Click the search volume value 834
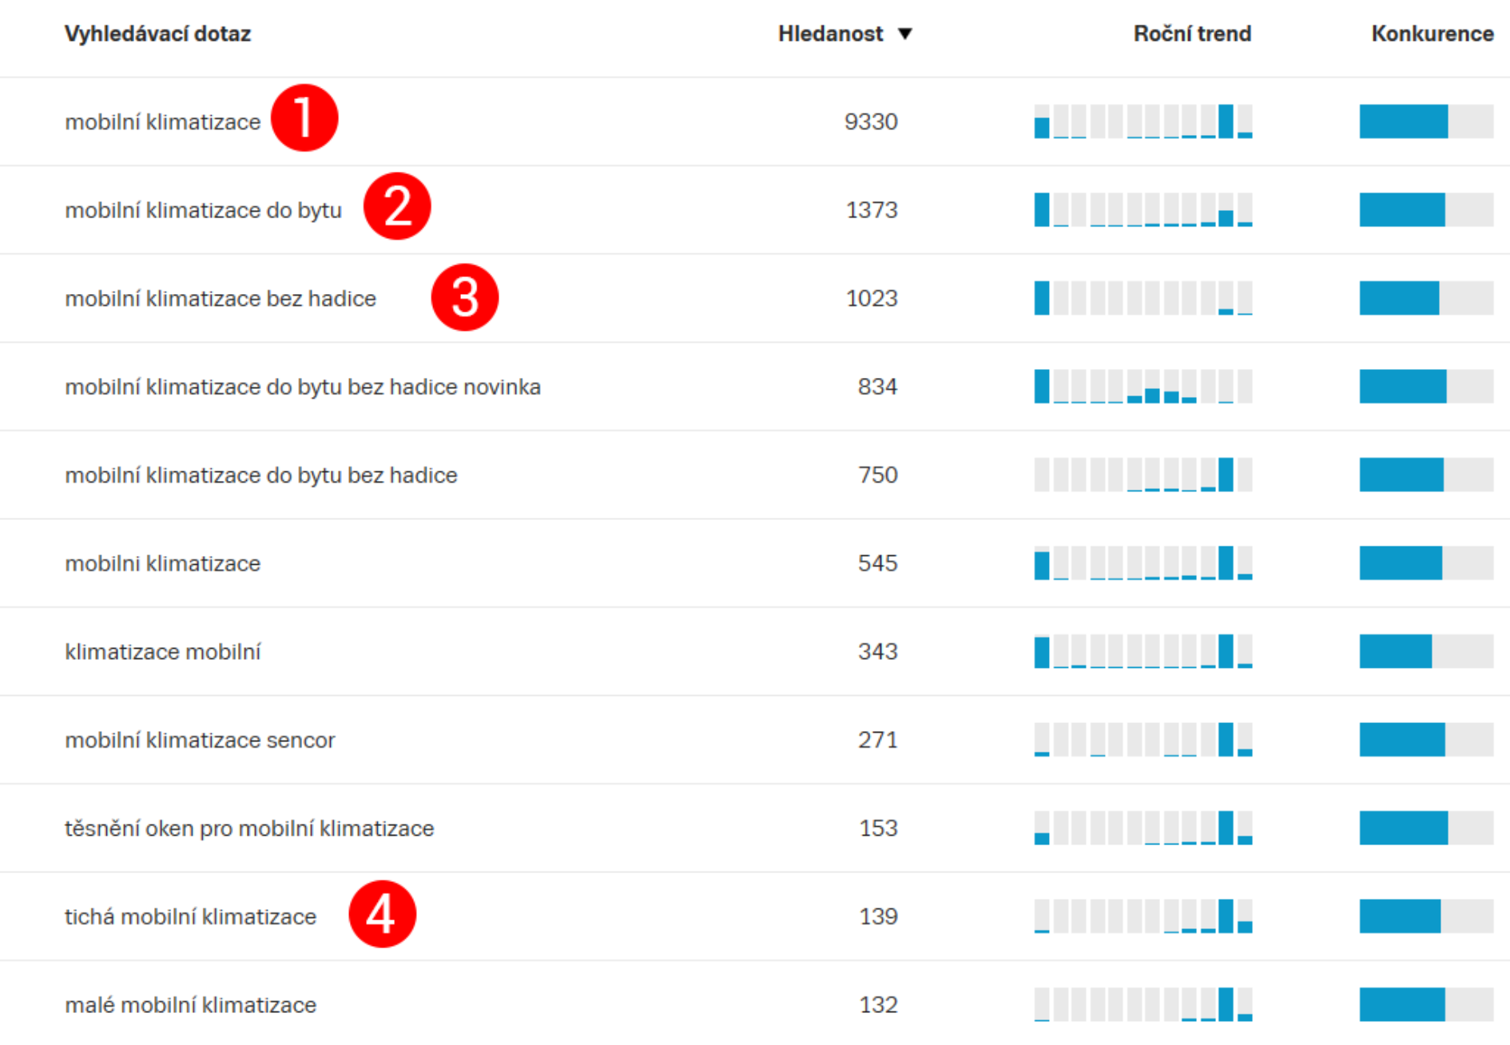 [x=878, y=387]
